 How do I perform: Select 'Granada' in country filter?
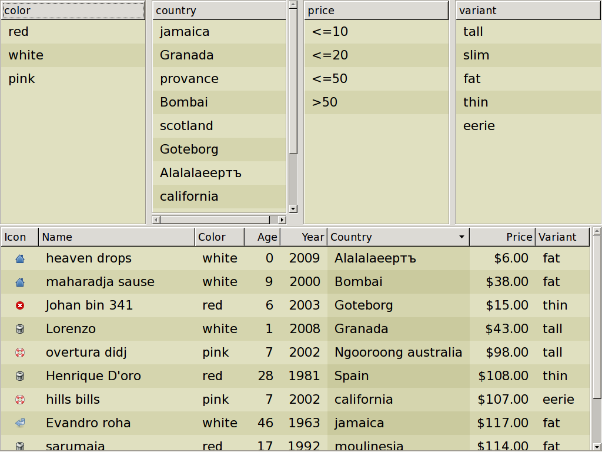(x=219, y=55)
